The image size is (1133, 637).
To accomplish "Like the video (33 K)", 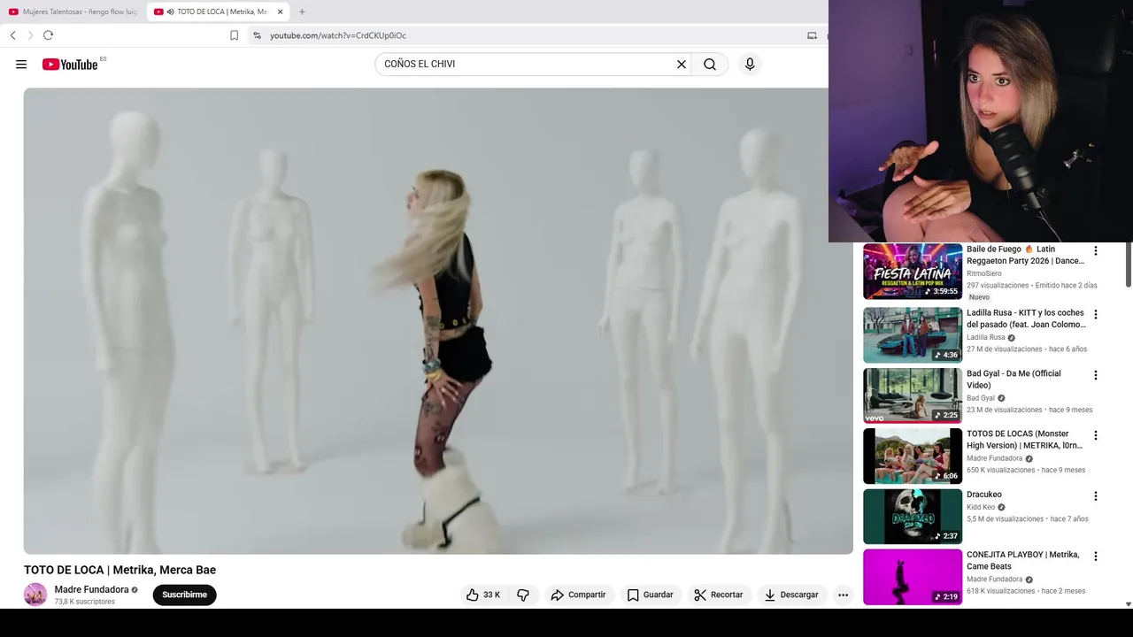I will (483, 595).
